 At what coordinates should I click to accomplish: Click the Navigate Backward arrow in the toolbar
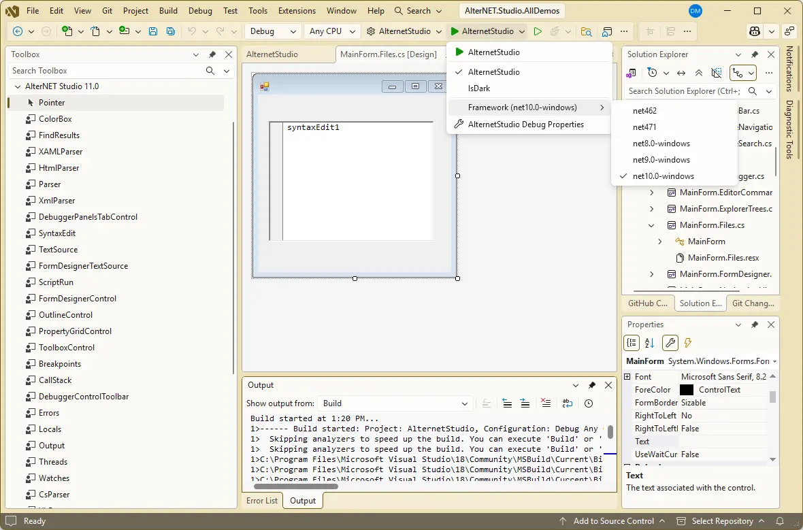[x=18, y=31]
